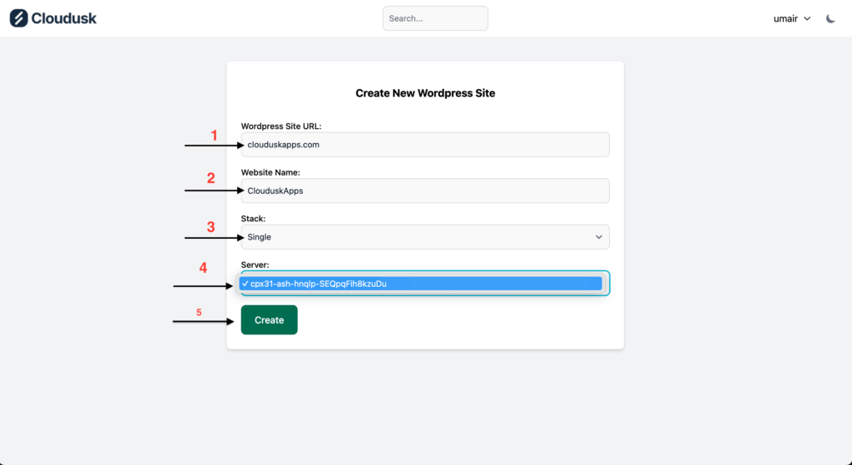Open the umair user account menu
Screen dimensions: 852x465
786,18
